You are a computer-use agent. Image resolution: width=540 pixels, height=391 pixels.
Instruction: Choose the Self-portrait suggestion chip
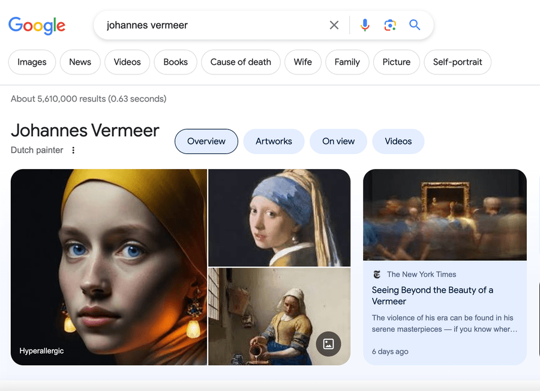coord(457,62)
